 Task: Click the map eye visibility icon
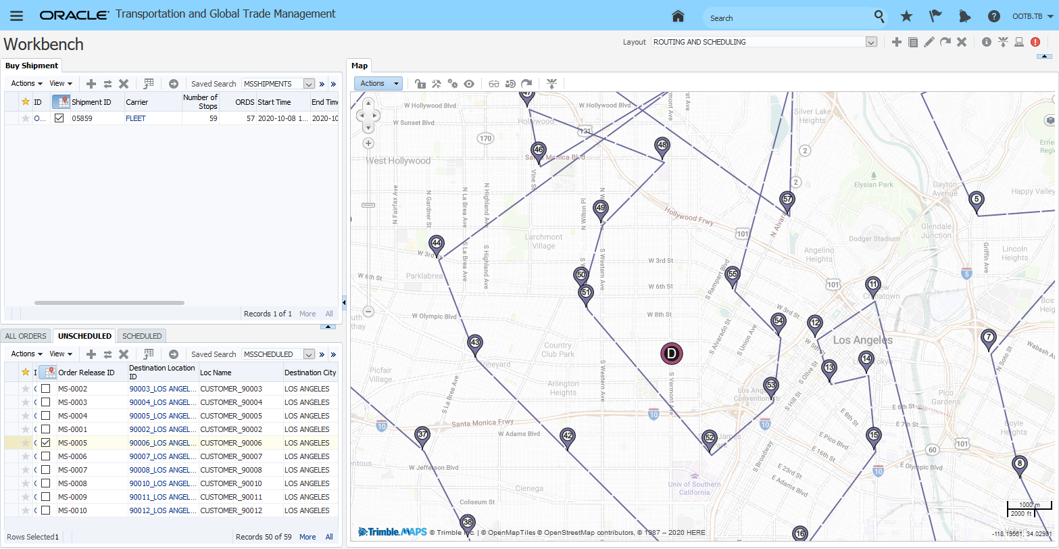coord(469,84)
